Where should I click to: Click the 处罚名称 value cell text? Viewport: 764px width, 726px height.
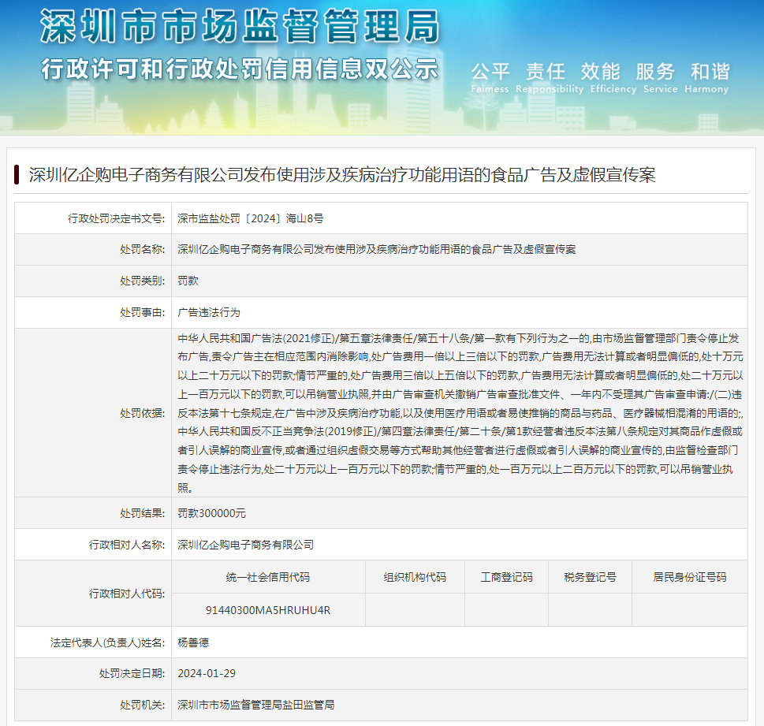tap(377, 249)
